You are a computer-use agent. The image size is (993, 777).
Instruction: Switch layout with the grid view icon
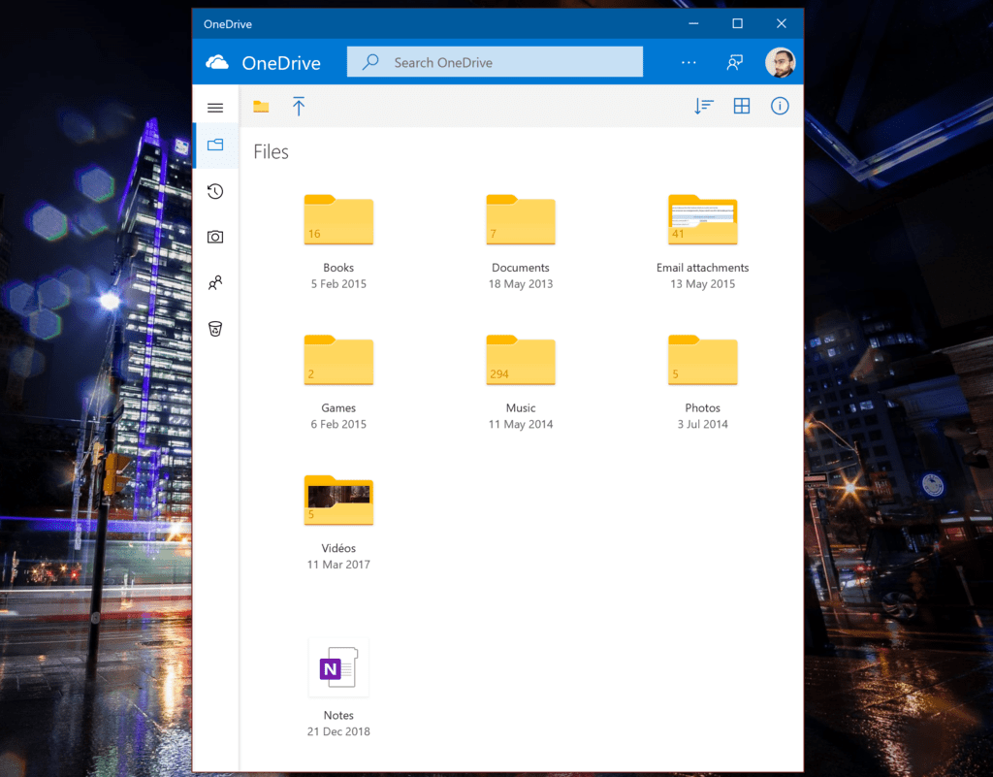(742, 106)
